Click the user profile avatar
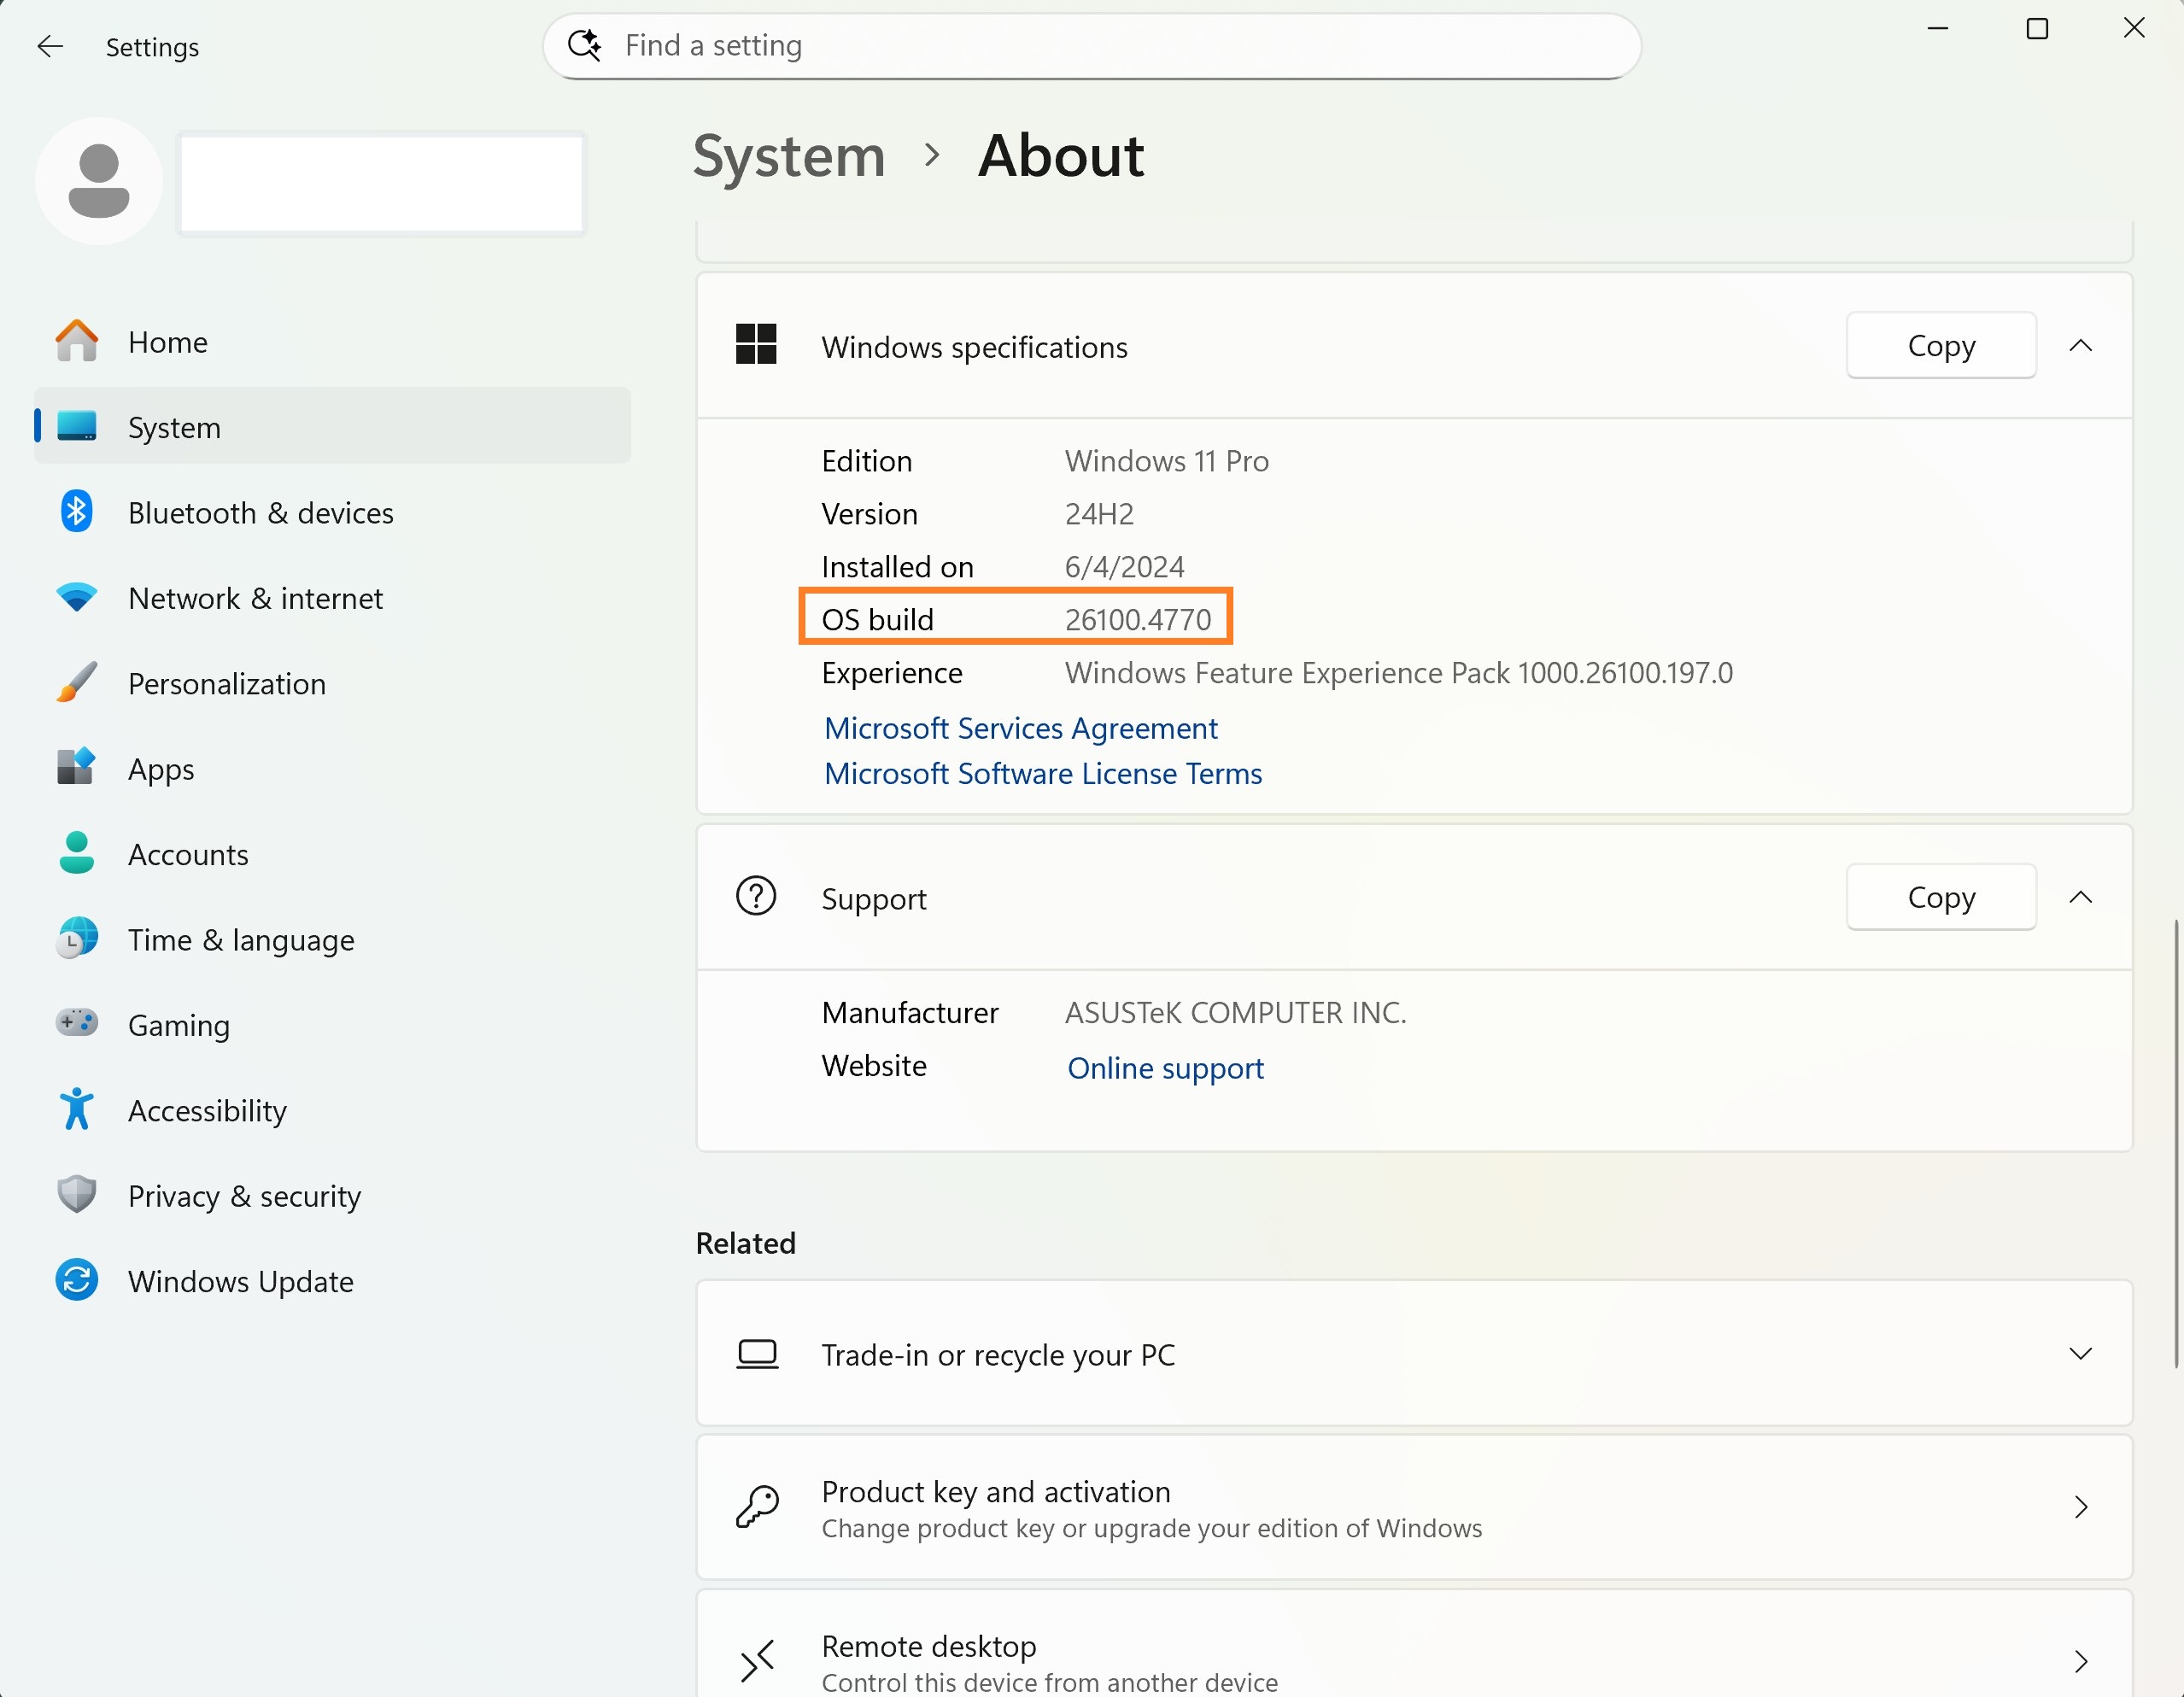 99,182
